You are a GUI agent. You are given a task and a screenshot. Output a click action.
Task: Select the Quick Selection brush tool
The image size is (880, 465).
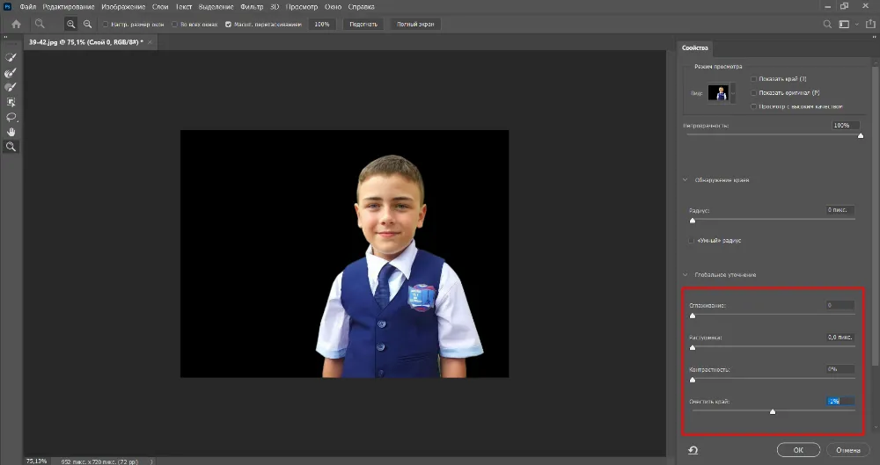[x=11, y=57]
